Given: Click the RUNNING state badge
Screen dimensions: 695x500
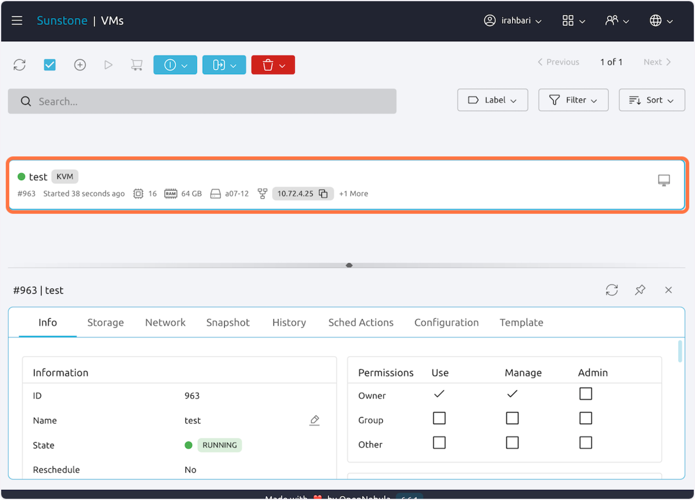Looking at the screenshot, I should coord(219,445).
